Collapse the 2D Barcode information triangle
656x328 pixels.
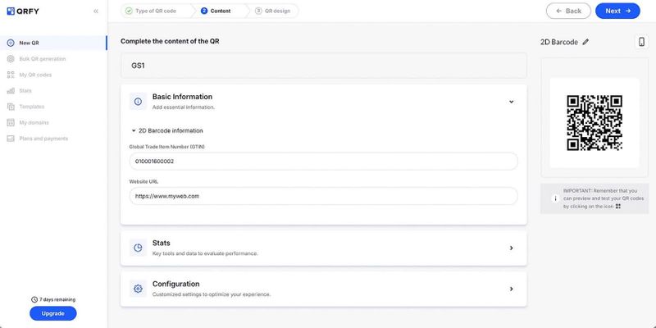pyautogui.click(x=134, y=130)
